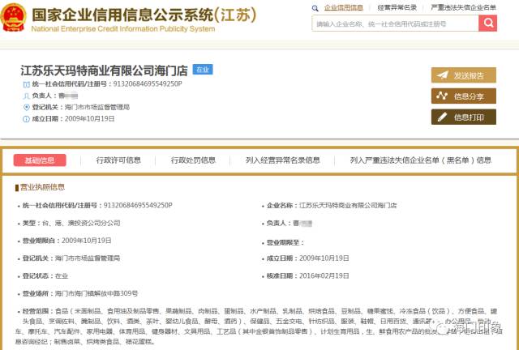Click the pencil icon on 信息打印
Image resolution: width=519 pixels, height=350 pixels.
coord(442,117)
